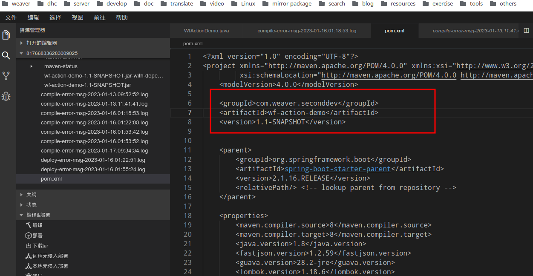Click the download icon beside 下载jar
The image size is (533, 276).
pos(29,246)
